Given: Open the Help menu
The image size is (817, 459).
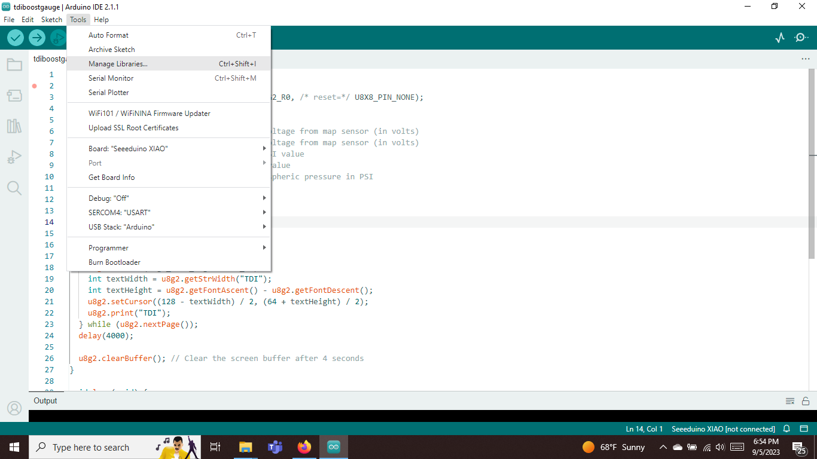Looking at the screenshot, I should (101, 20).
